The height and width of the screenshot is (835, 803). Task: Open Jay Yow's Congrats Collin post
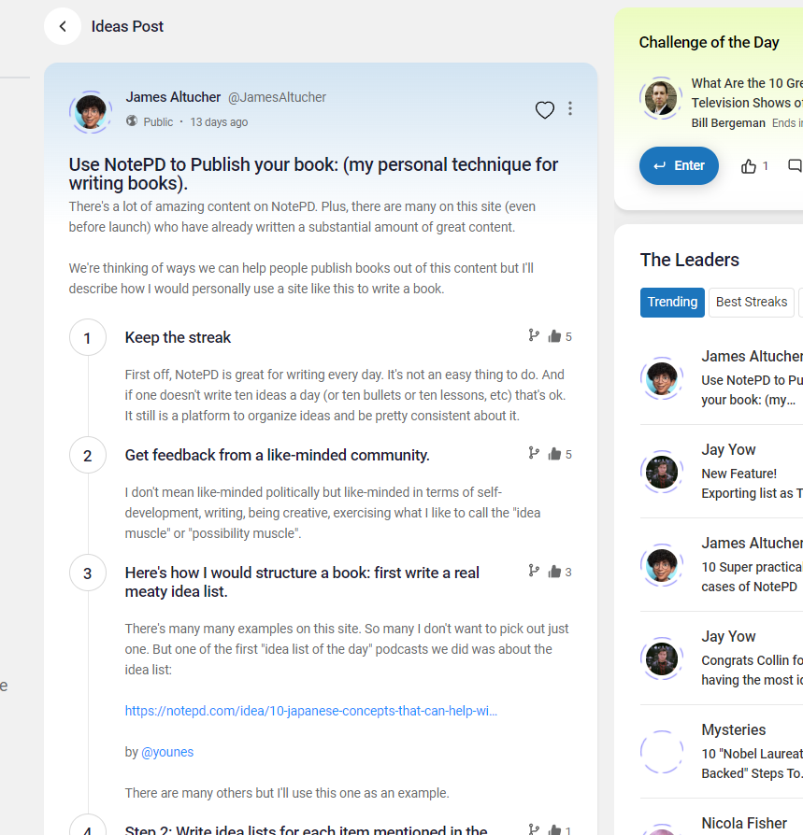click(752, 670)
